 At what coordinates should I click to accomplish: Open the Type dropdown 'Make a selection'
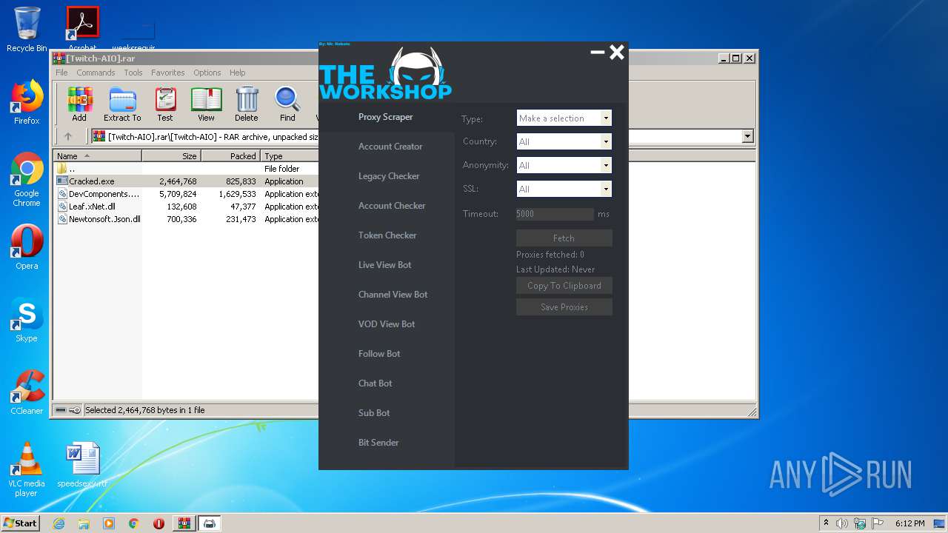coord(564,118)
